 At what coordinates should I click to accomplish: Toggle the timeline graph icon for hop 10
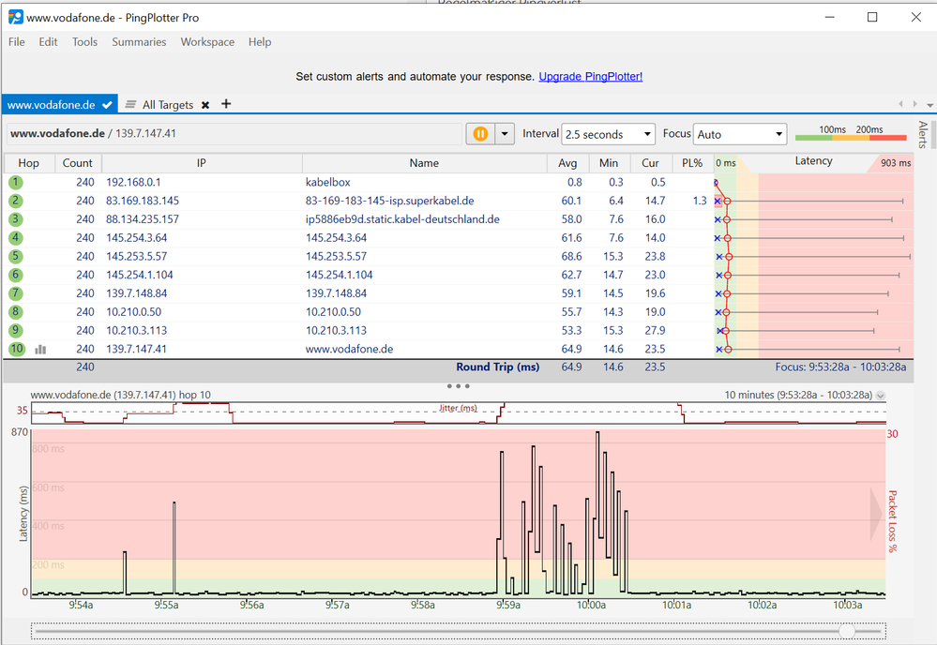click(40, 350)
